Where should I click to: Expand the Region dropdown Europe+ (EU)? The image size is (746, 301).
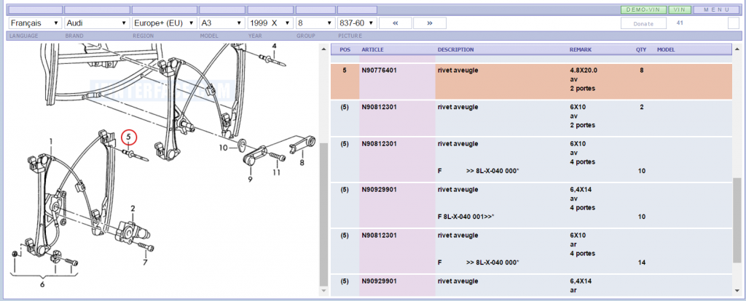pyautogui.click(x=164, y=23)
